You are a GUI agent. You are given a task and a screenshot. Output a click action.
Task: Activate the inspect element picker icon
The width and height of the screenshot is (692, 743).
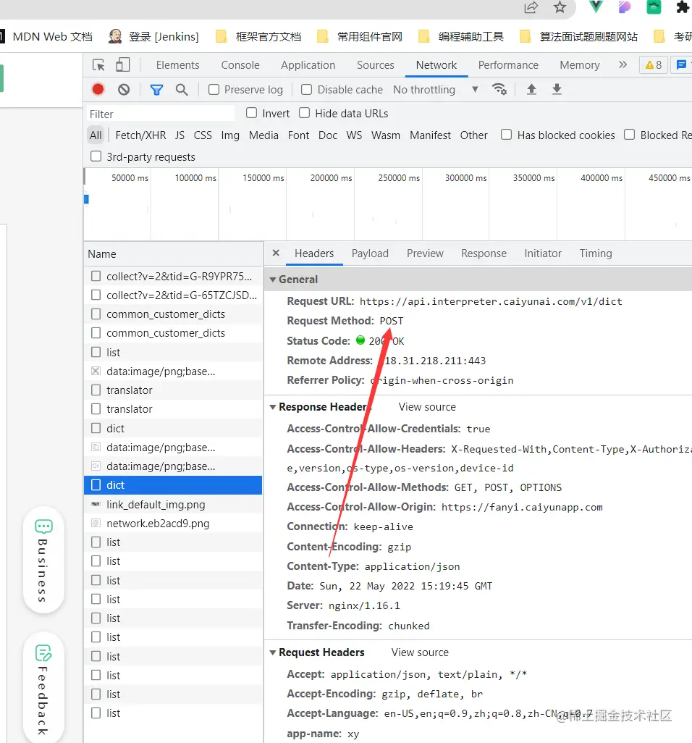tap(98, 65)
